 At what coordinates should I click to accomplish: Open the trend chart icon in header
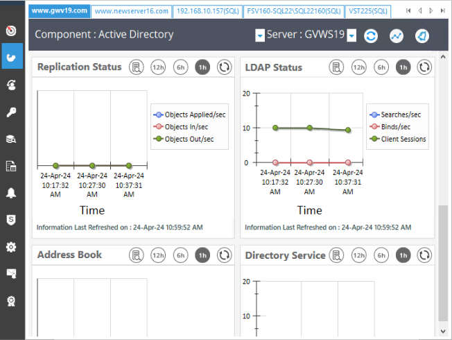397,36
